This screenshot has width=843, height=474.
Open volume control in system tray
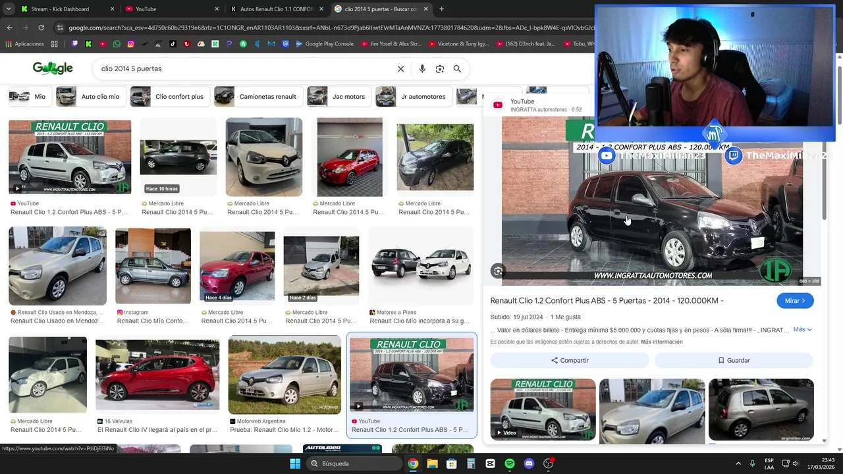click(796, 463)
